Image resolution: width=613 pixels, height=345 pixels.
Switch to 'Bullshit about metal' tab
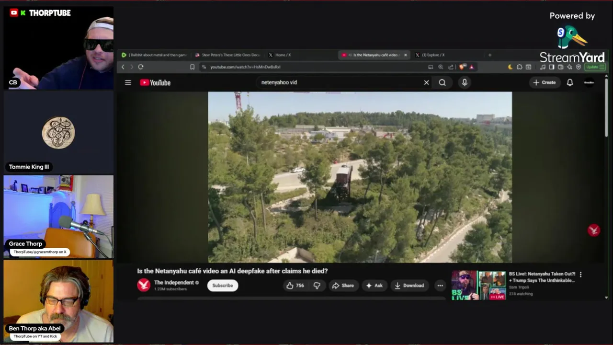pos(154,55)
